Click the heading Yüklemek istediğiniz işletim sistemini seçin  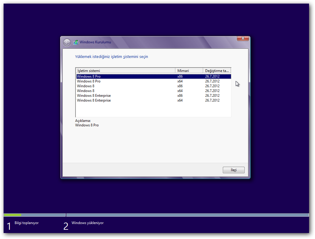(x=111, y=56)
